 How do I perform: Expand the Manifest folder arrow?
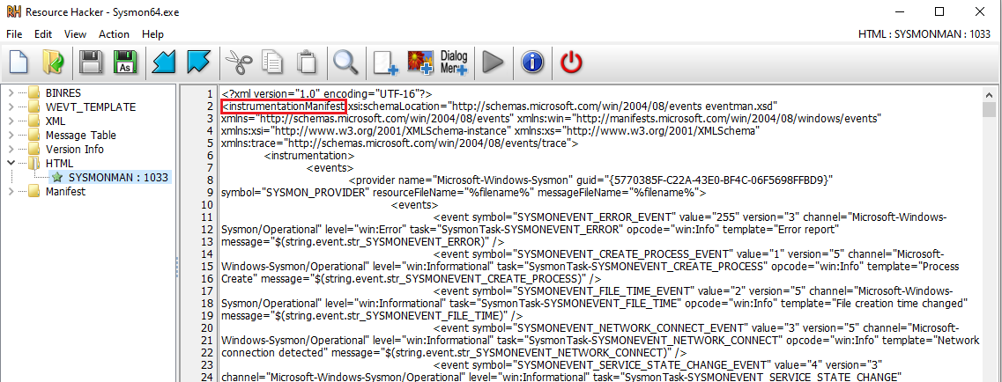coord(11,191)
